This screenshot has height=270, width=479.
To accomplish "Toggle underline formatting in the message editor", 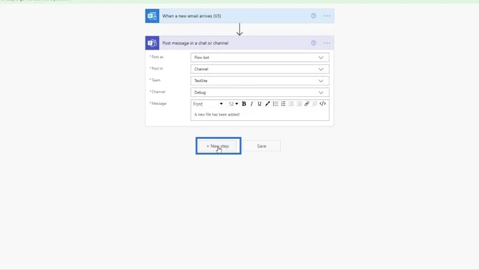I will point(259,104).
